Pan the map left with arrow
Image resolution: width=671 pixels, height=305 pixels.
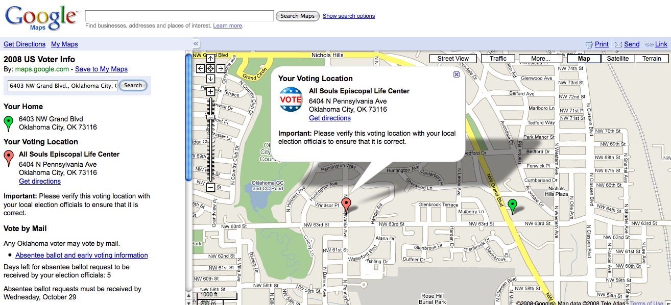point(200,68)
